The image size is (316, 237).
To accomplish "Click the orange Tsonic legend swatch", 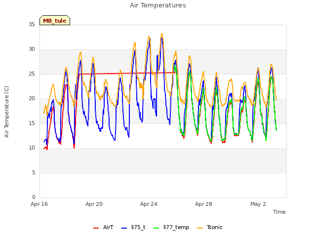I will point(199,228).
